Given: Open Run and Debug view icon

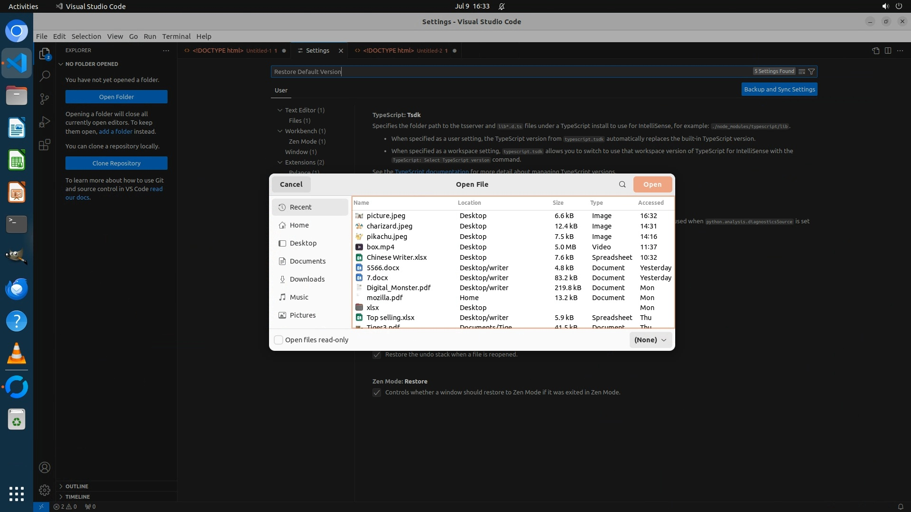Looking at the screenshot, I should pyautogui.click(x=45, y=122).
